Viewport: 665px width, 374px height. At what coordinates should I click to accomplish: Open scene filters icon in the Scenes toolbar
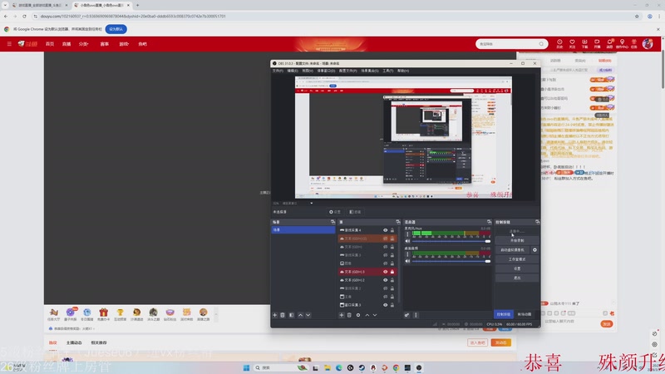click(x=292, y=315)
